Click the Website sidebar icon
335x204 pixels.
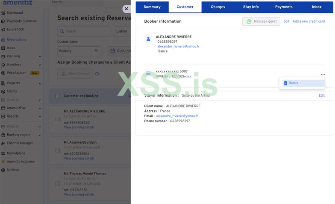tap(3, 127)
